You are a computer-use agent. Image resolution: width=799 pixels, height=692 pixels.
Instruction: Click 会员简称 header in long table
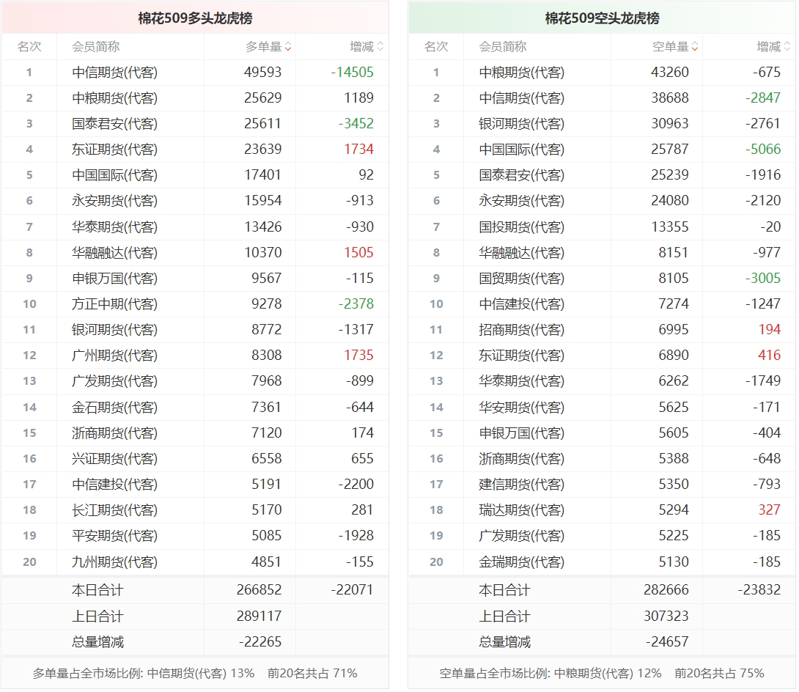tap(96, 47)
